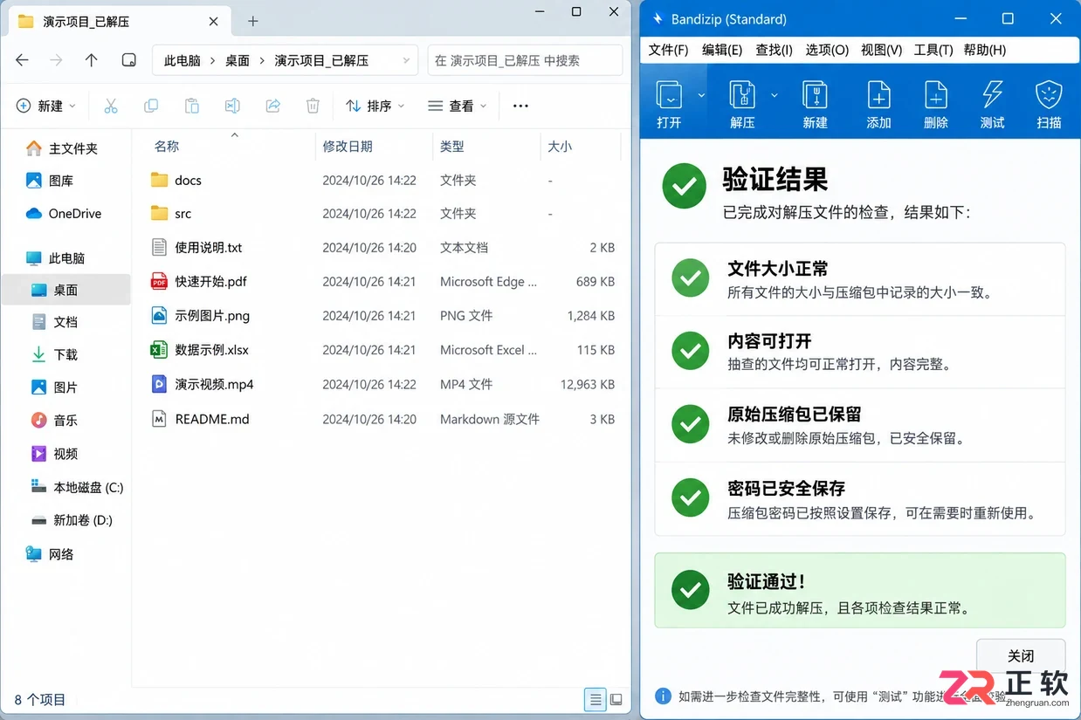The width and height of the screenshot is (1081, 720).
Task: Open dropdown arrow beside Bandizip 解压
Action: pyautogui.click(x=774, y=95)
